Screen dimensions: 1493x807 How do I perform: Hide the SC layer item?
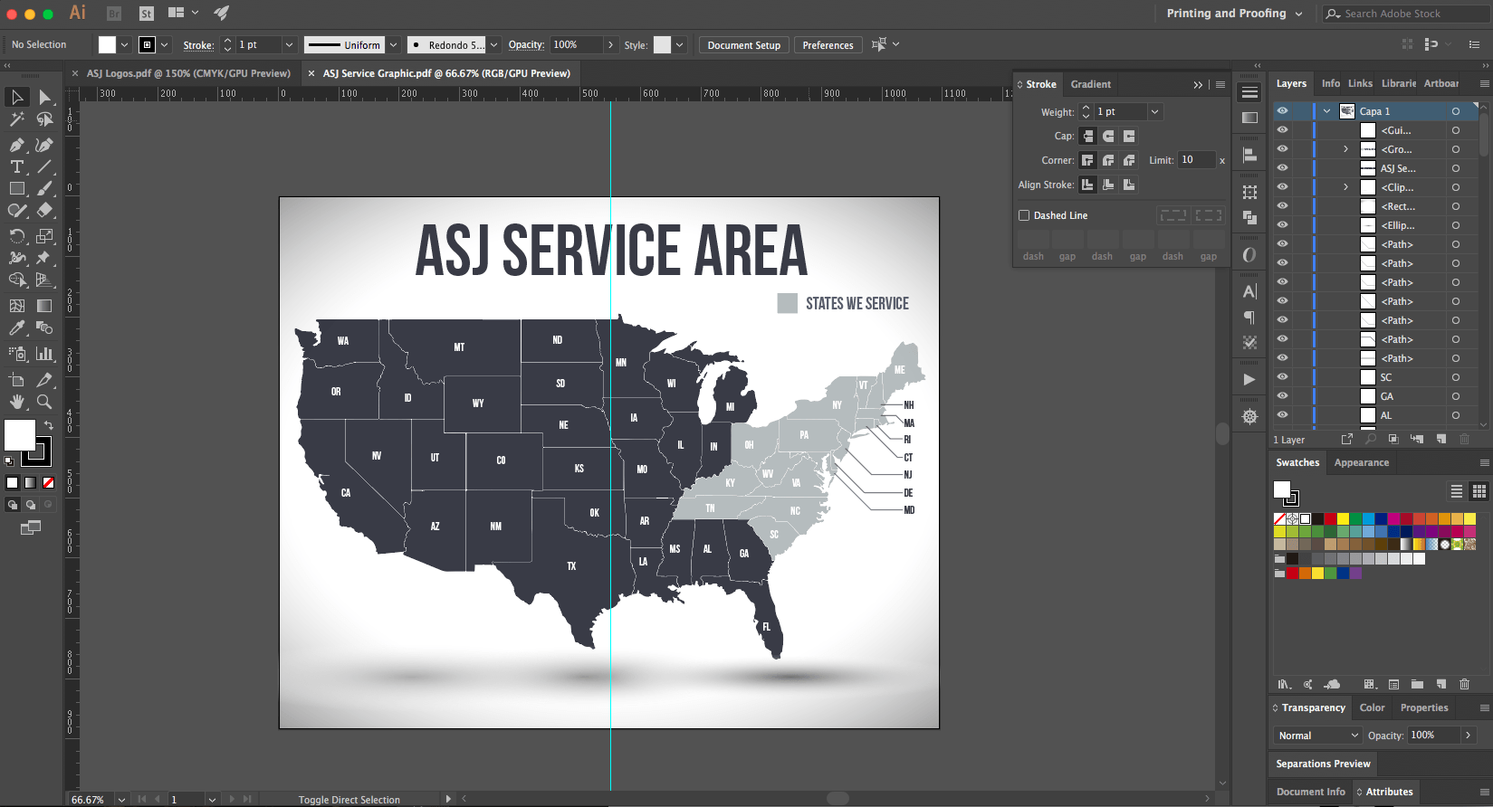[x=1282, y=377]
